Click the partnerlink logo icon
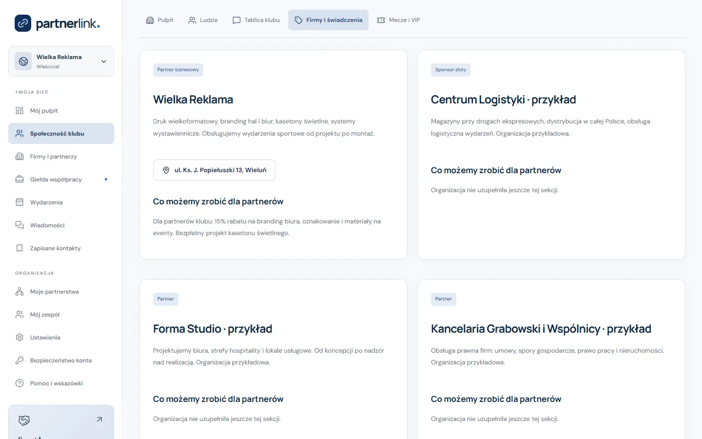The width and height of the screenshot is (702, 439). tap(23, 23)
